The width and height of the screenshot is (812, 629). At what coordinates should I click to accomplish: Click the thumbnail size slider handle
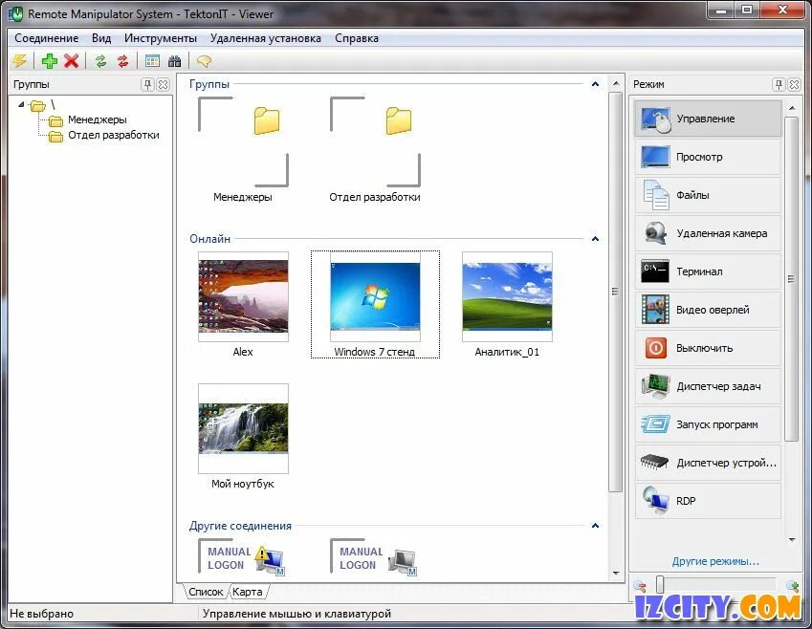point(660,584)
